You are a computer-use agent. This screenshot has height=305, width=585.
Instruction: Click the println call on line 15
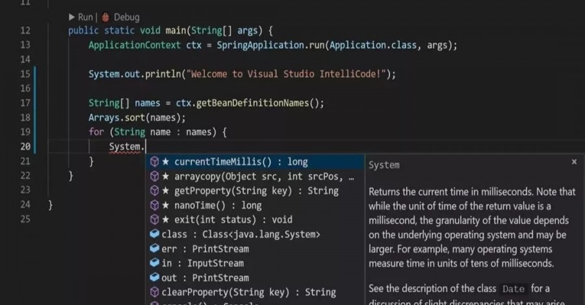coord(162,74)
